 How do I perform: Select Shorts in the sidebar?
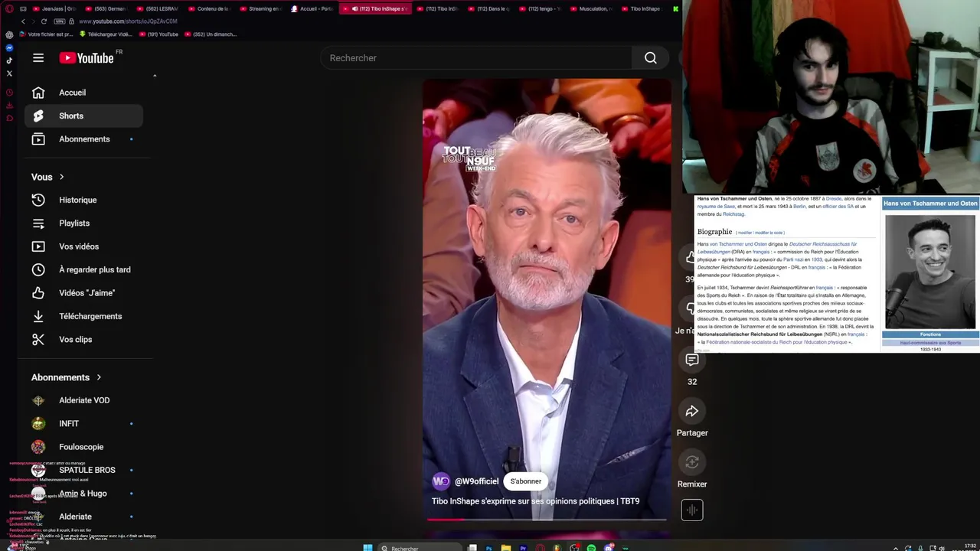coord(83,116)
